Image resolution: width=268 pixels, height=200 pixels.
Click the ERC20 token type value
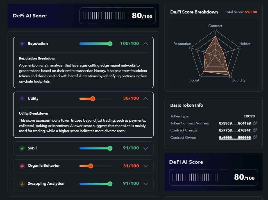(x=249, y=116)
